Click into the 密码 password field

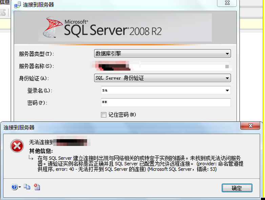tap(166, 102)
